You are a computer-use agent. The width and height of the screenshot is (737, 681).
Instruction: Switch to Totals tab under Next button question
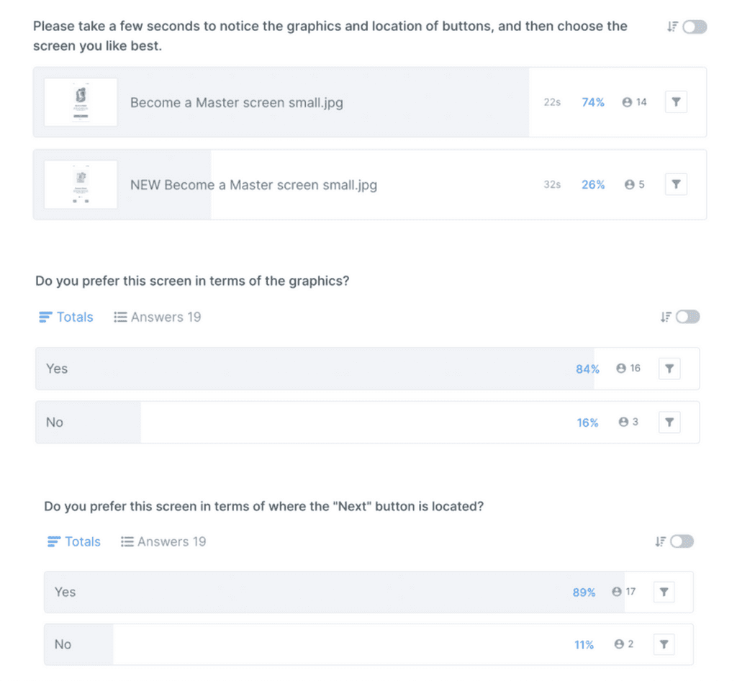coord(74,541)
